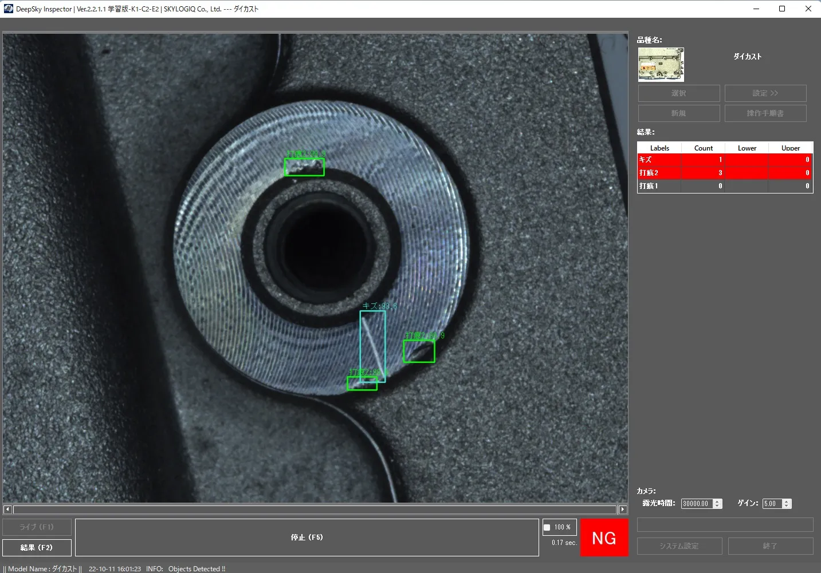
Task: Decrease gain with the down stepper arrow
Action: (x=787, y=506)
